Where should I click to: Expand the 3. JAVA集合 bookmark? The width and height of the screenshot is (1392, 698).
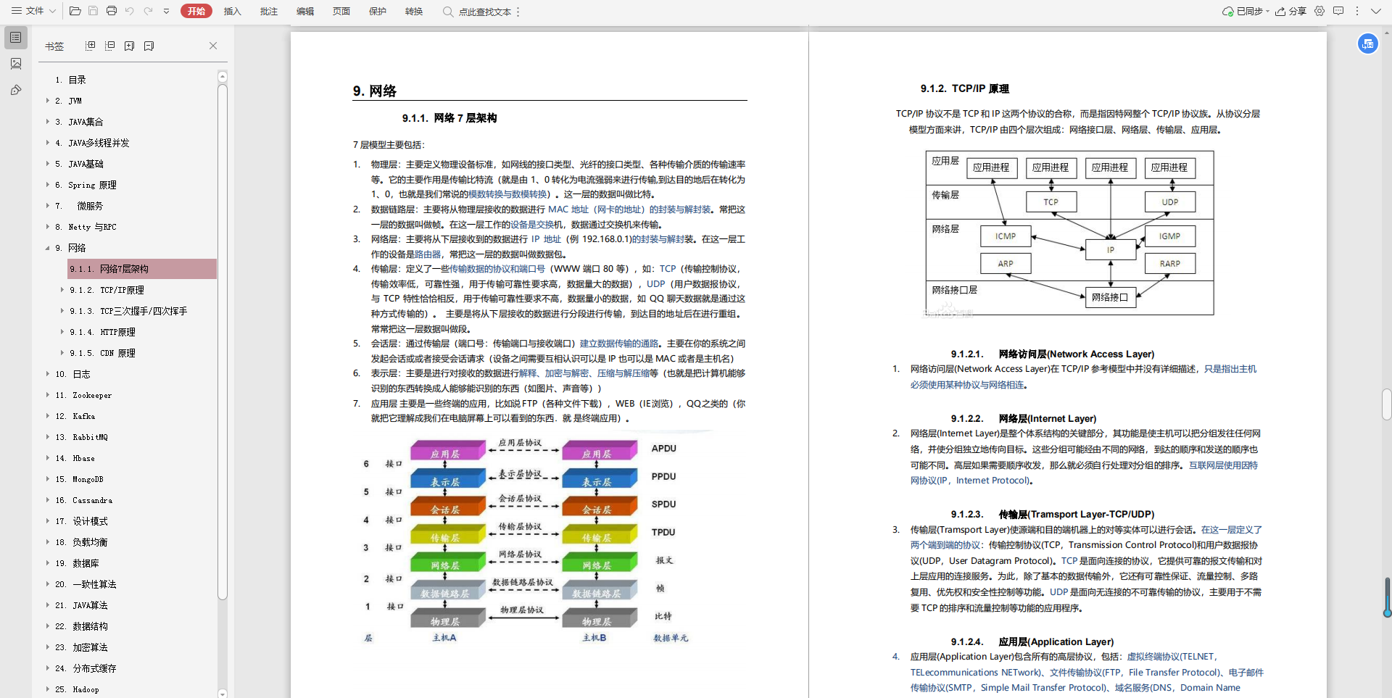[x=48, y=122]
